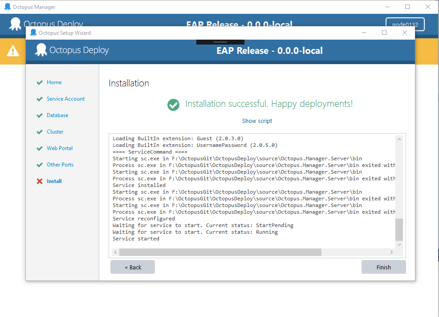Click Finish to complete the installation
This screenshot has height=317, width=439.
pyautogui.click(x=383, y=267)
